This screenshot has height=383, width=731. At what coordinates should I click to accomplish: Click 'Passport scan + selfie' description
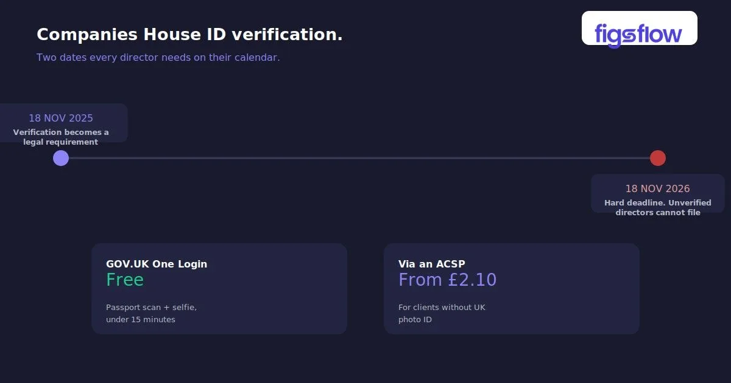click(151, 314)
